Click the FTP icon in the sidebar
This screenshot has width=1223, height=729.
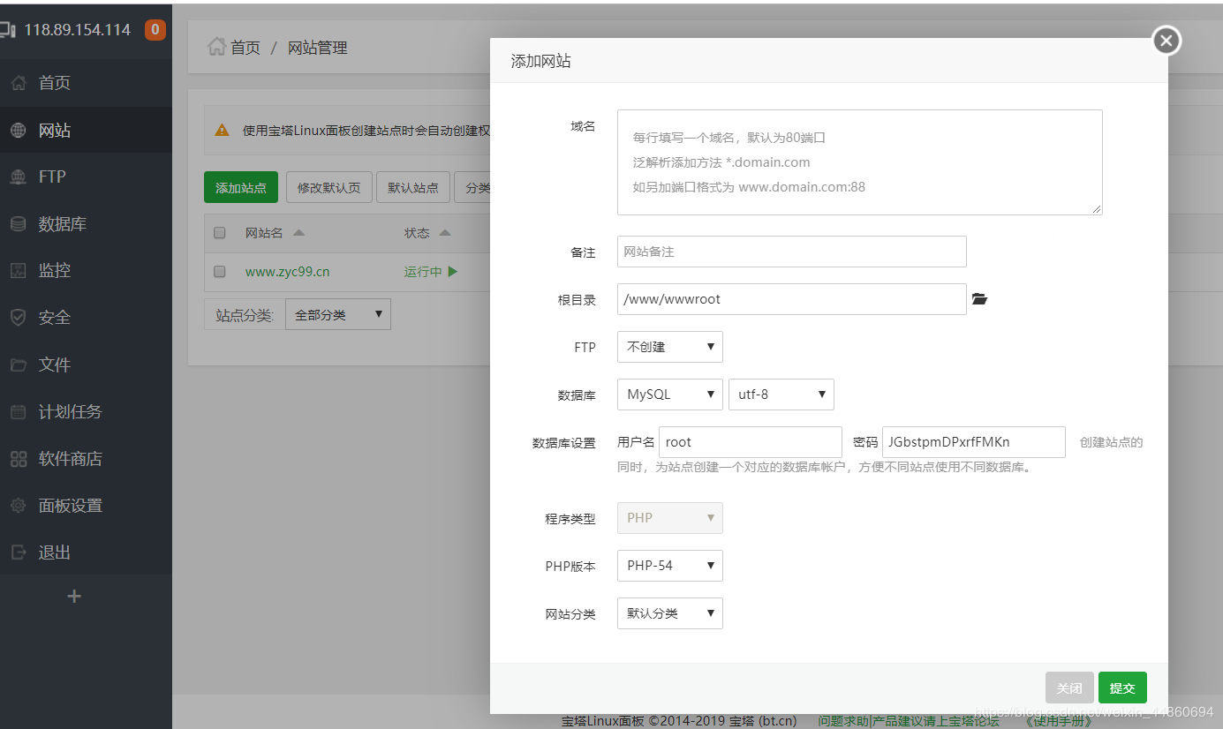click(x=19, y=177)
